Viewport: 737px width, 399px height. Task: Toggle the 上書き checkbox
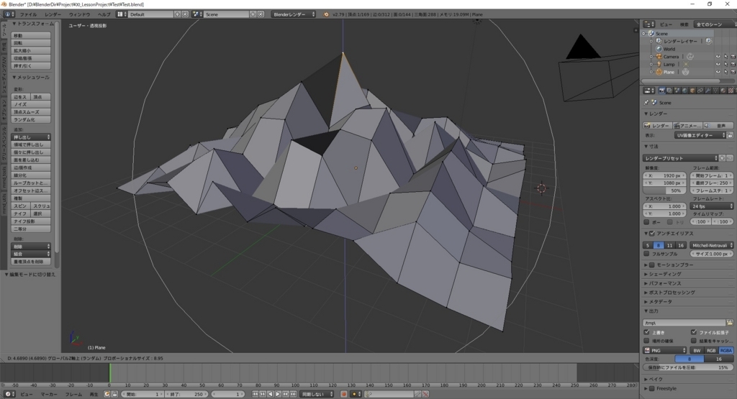coord(646,332)
